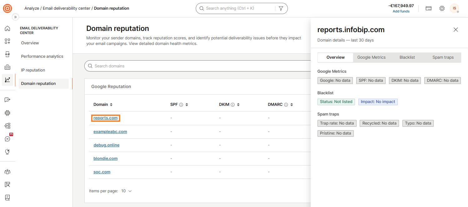Click the Pristine: No data badge
Viewport: 468px width, 207px height.
tap(335, 133)
